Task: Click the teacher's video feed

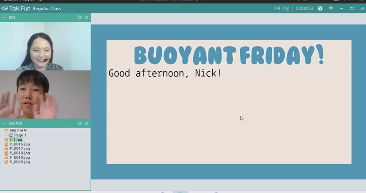Action: point(45,46)
